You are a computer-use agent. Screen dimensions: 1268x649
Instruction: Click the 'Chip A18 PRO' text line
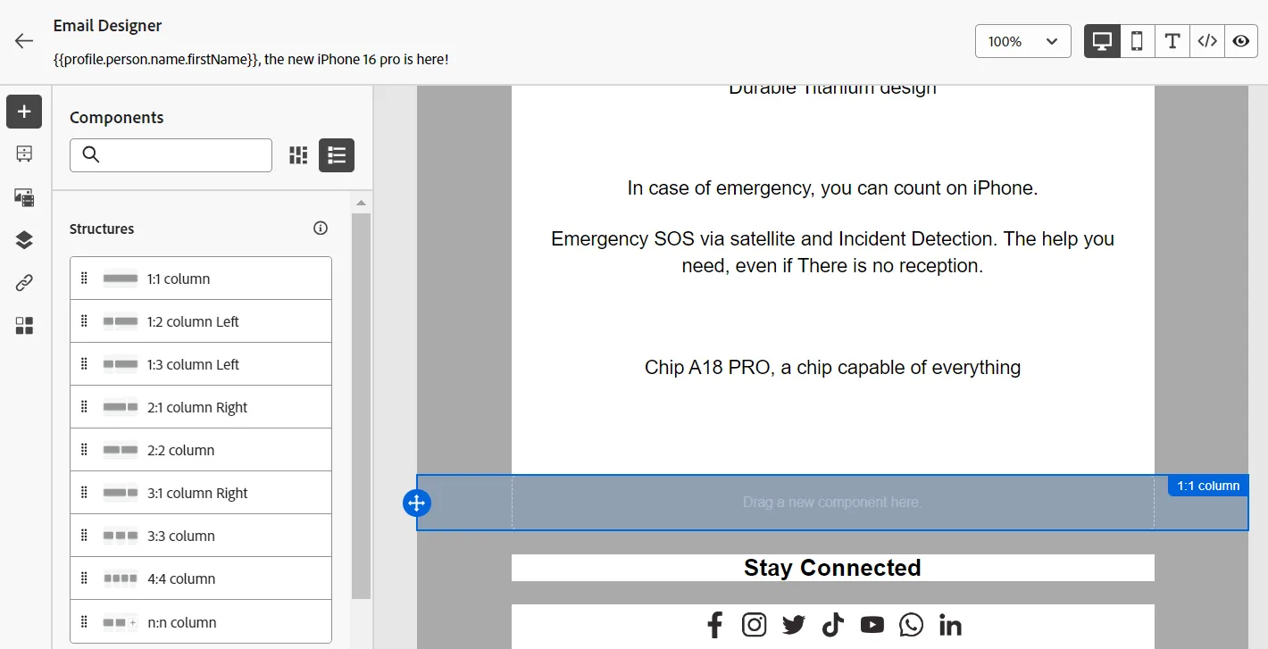coord(832,368)
